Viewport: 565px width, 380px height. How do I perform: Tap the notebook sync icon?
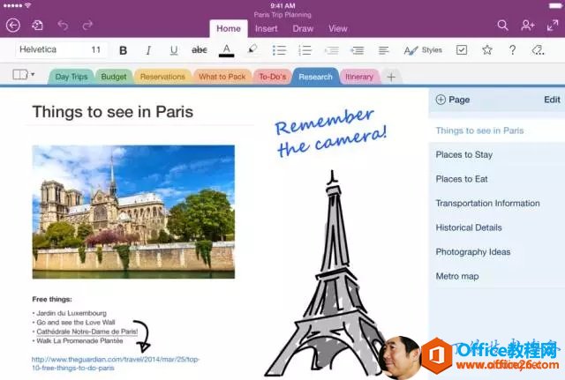coord(37,26)
